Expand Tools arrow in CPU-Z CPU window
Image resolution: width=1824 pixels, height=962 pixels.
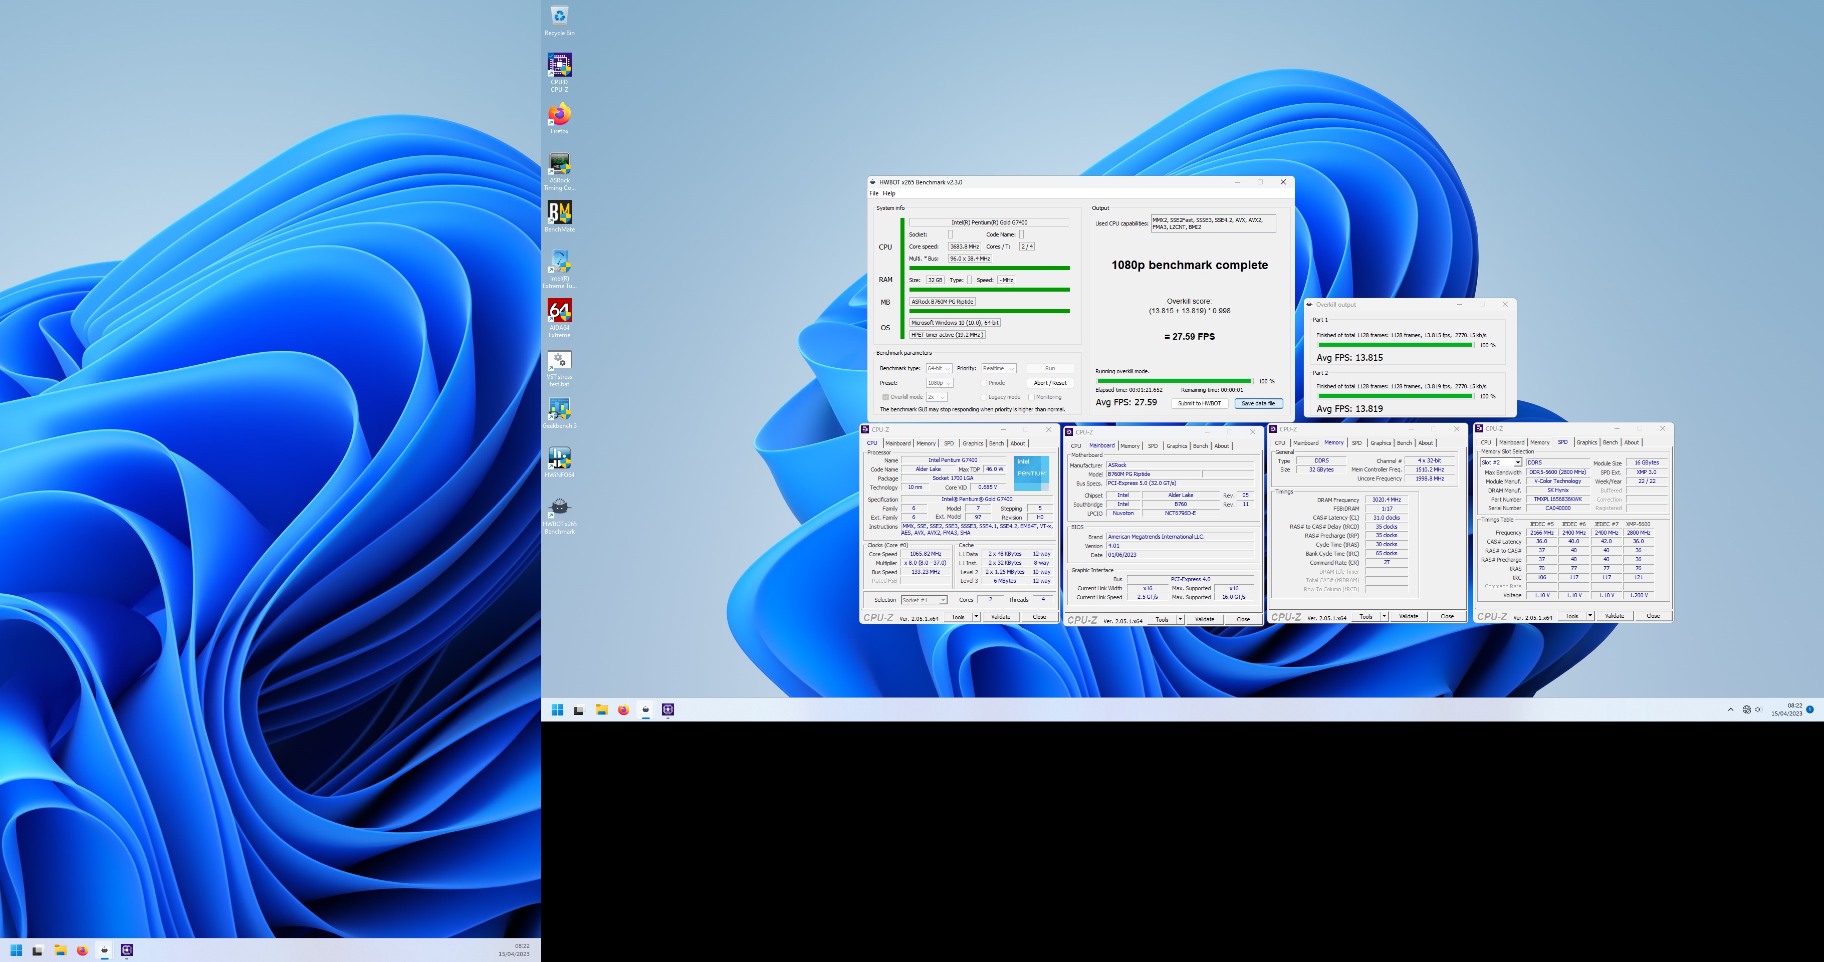click(x=976, y=617)
